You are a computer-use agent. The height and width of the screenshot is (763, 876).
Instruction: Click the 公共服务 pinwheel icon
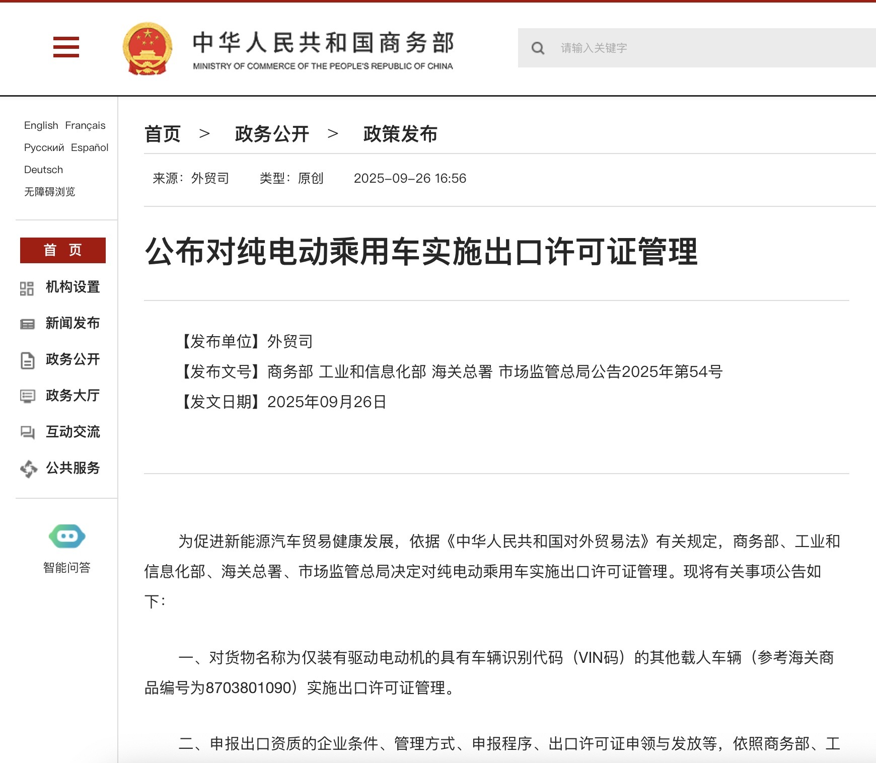pos(28,469)
